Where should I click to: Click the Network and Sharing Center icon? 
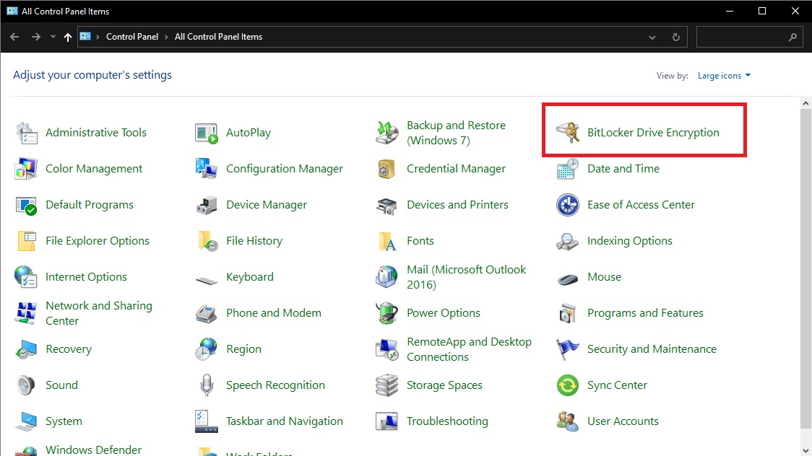tap(26, 313)
